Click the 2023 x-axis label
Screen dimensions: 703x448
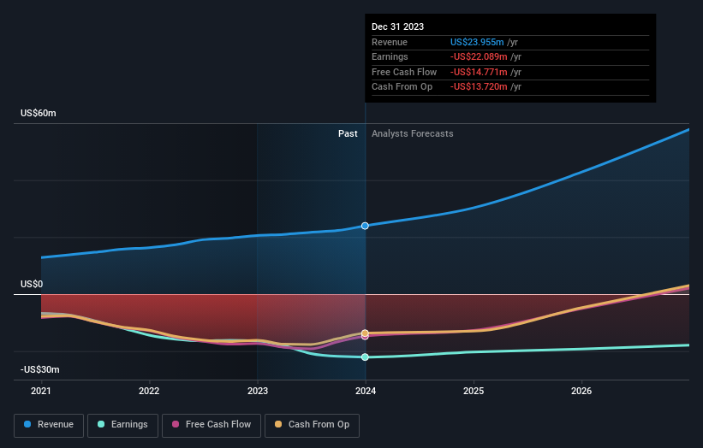258,392
